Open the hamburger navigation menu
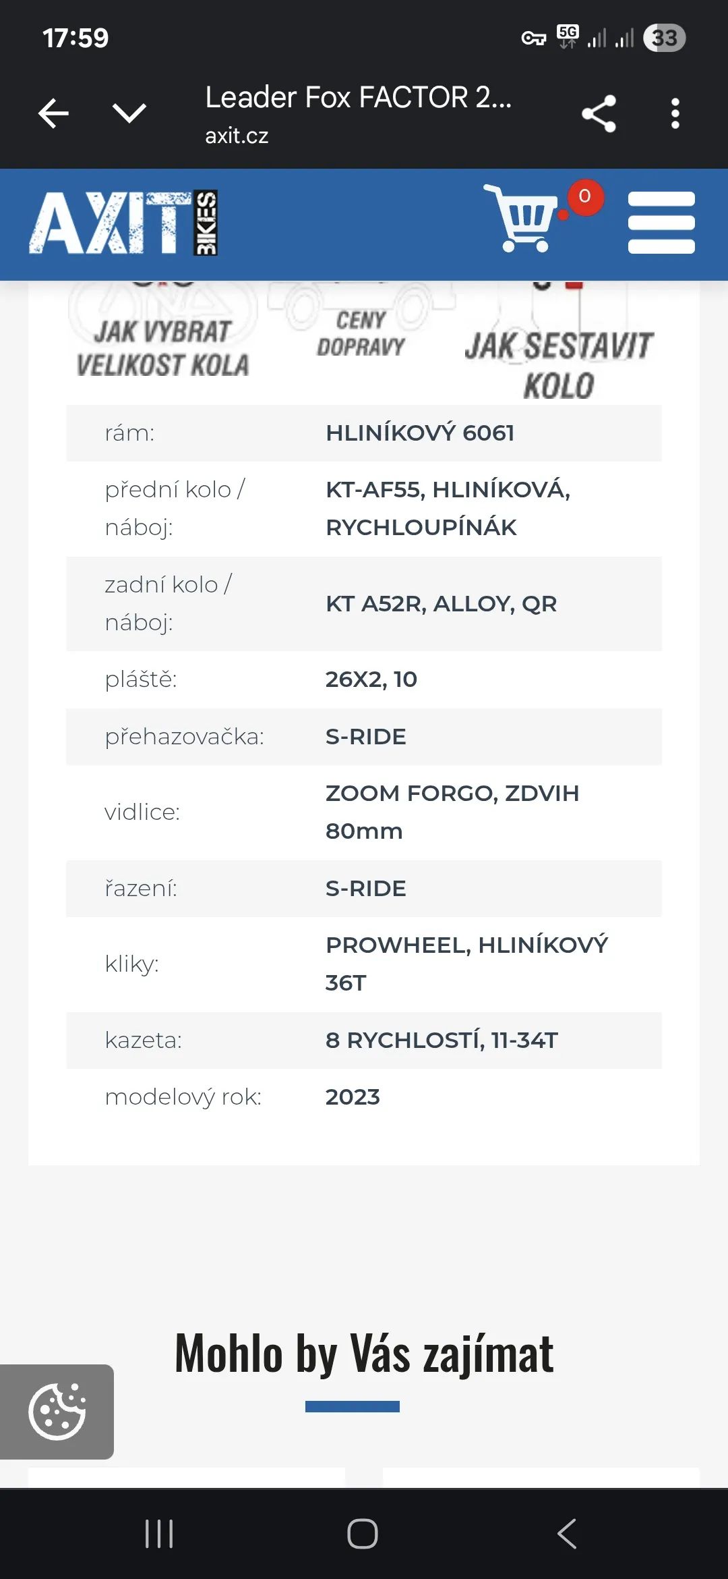The width and height of the screenshot is (728, 1579). click(661, 222)
